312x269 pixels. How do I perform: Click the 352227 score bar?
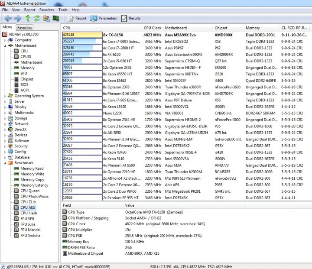pyautogui.click(x=82, y=41)
